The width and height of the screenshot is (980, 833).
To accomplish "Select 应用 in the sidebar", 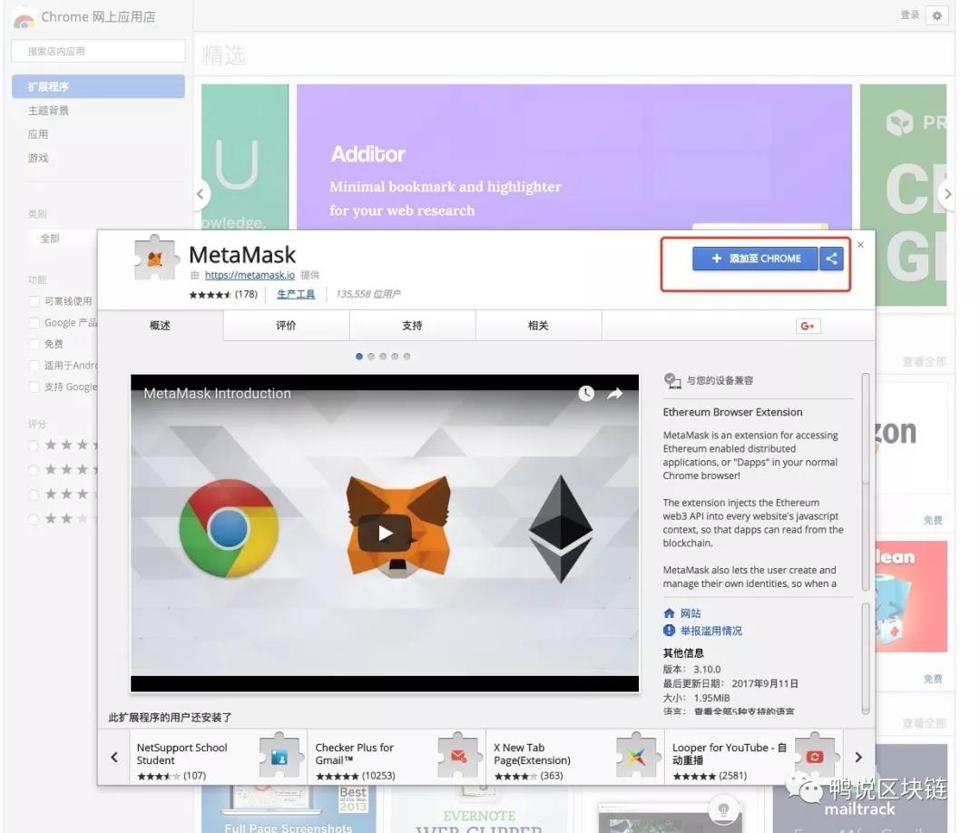I will 37,134.
